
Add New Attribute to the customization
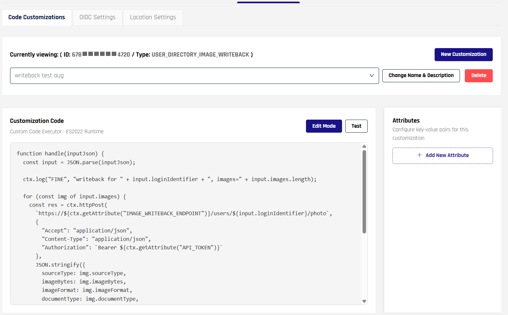pyautogui.click(x=443, y=156)
